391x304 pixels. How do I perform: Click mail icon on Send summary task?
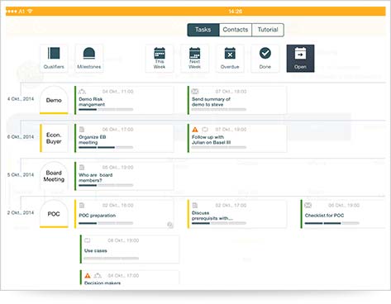click(195, 92)
